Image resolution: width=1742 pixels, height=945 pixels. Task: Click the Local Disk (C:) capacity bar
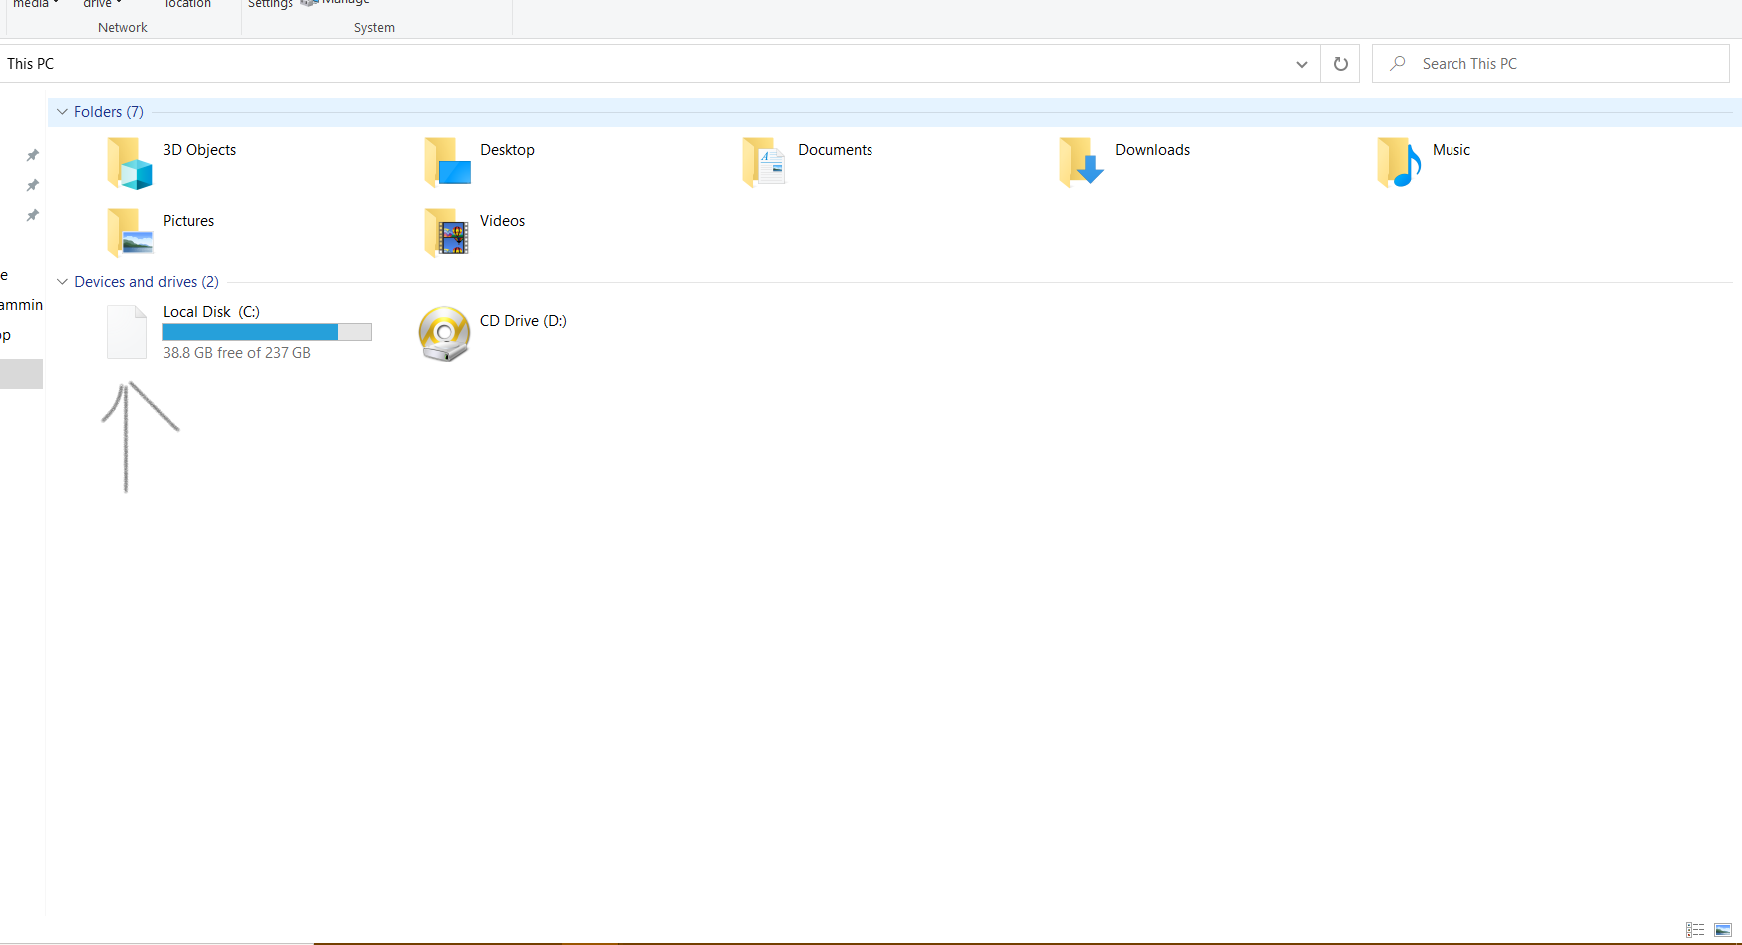(268, 332)
